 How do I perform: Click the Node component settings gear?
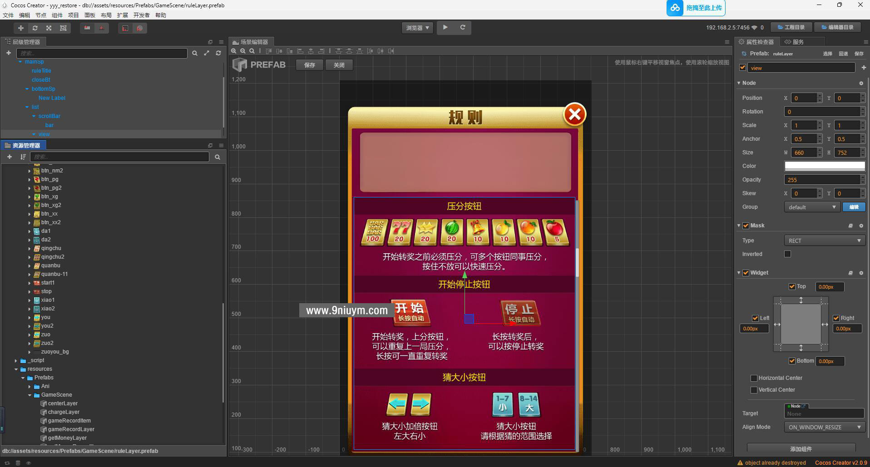(x=860, y=83)
